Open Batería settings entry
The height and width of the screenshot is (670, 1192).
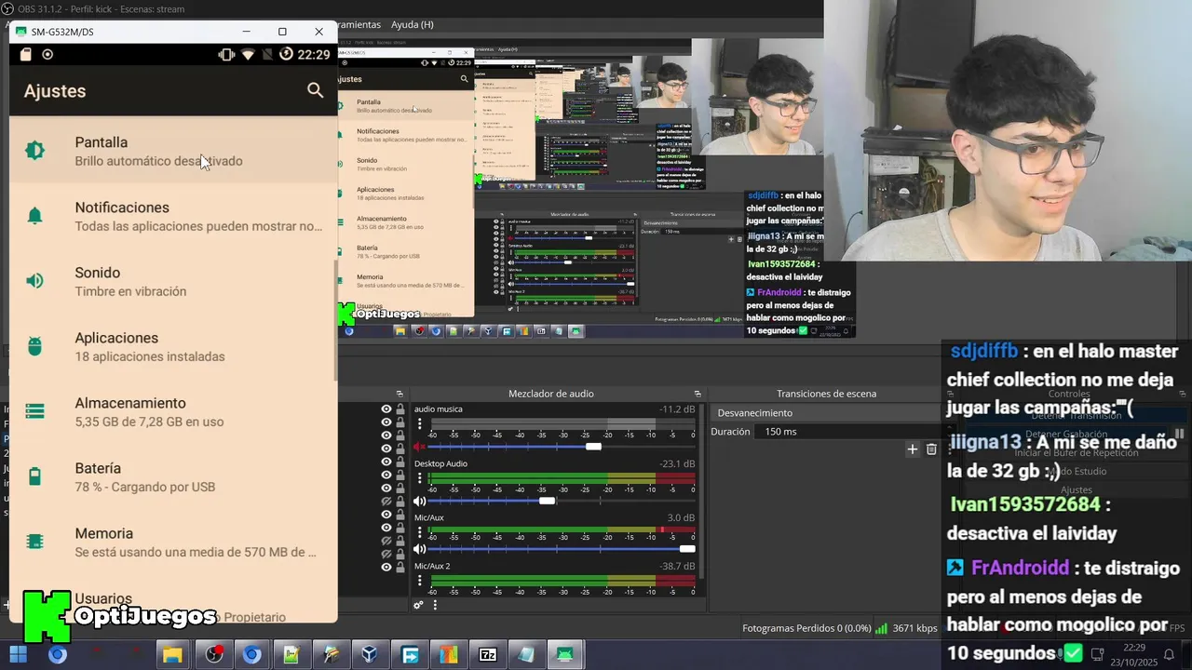173,476
